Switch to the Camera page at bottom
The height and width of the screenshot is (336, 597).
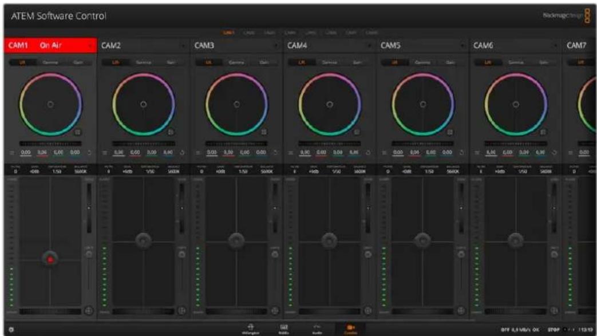coord(351,329)
